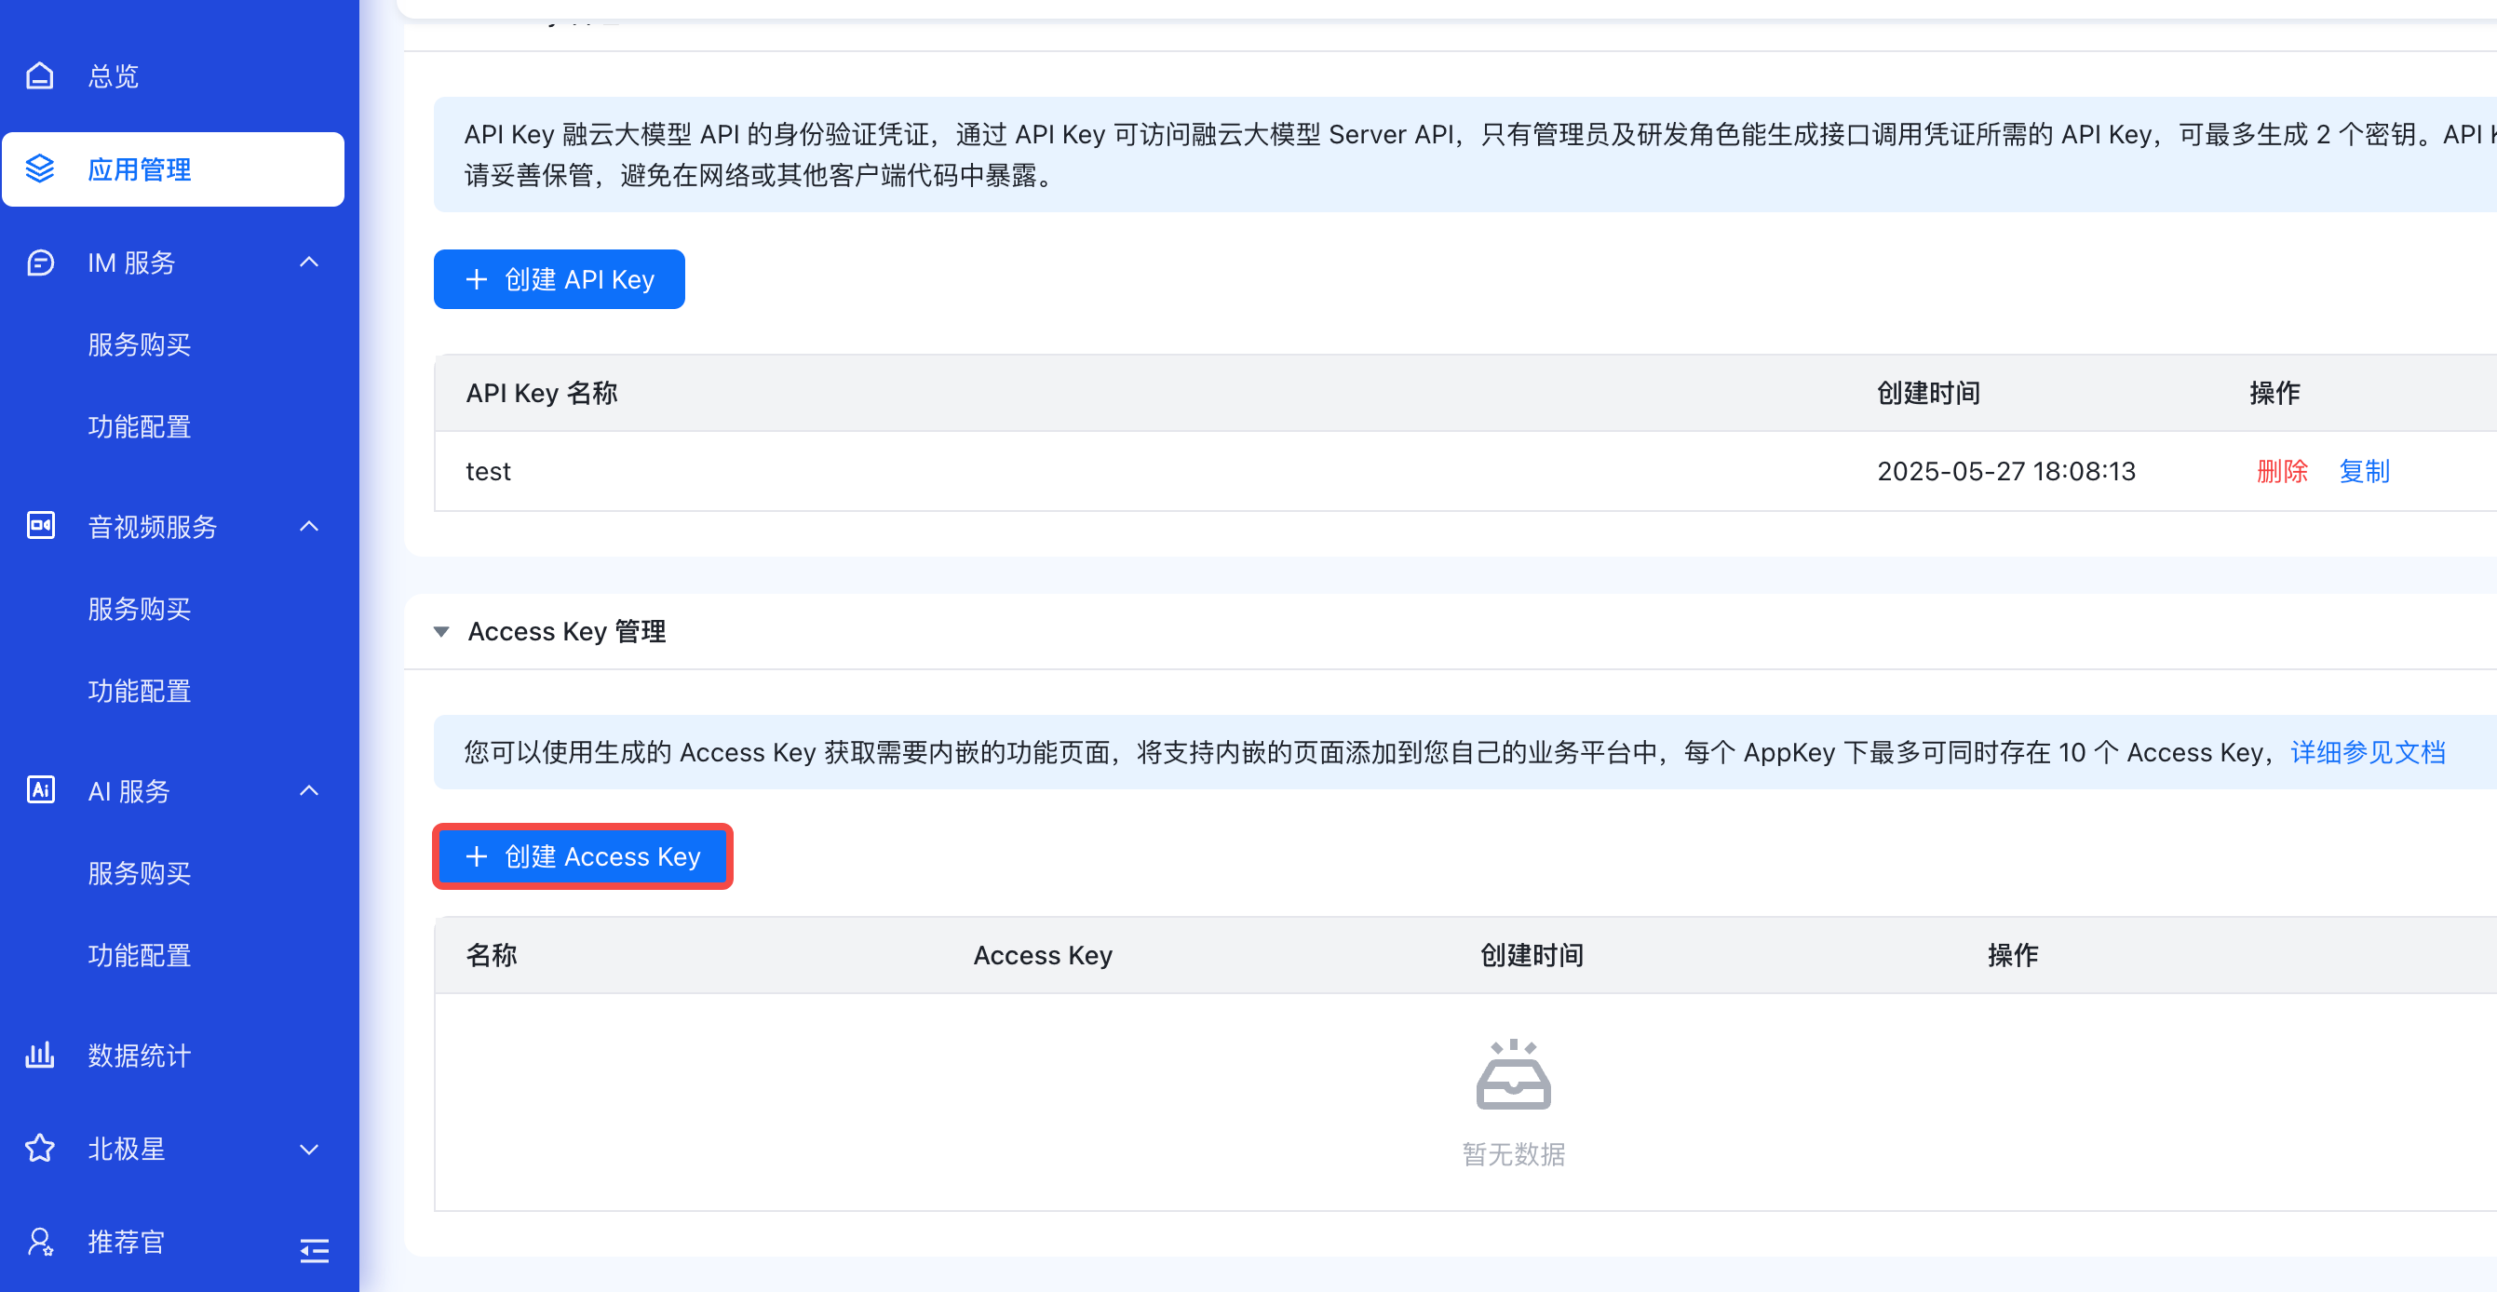
Task: Click the audio video service camera icon
Action: click(40, 525)
